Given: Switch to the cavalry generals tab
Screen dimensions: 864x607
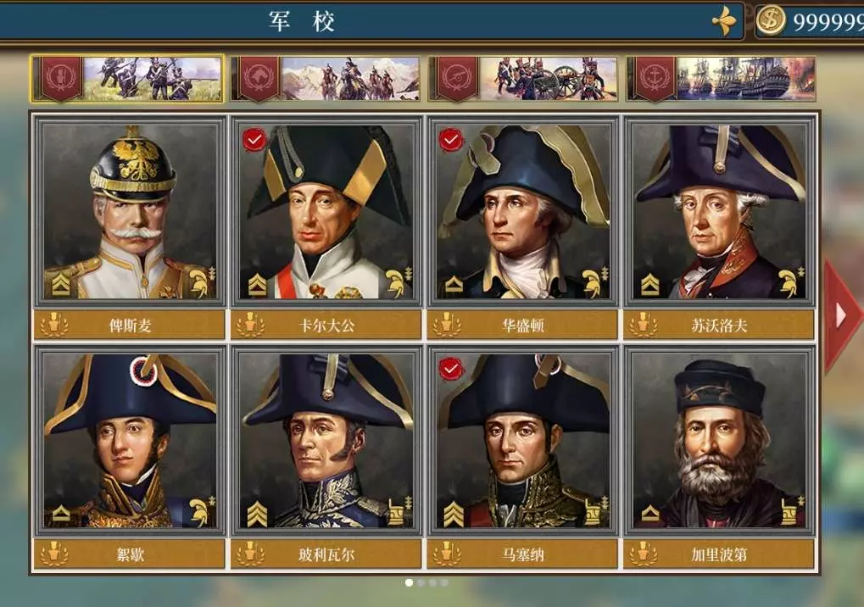Looking at the screenshot, I should [x=326, y=78].
